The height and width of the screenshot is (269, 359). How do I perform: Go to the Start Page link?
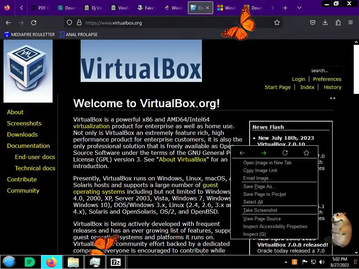pos(278,87)
